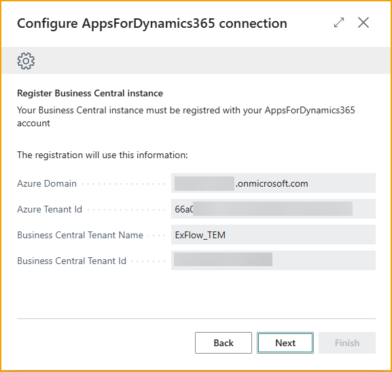Viewport: 392px width, 372px height.
Task: Click the disabled Finish button
Action: (347, 343)
